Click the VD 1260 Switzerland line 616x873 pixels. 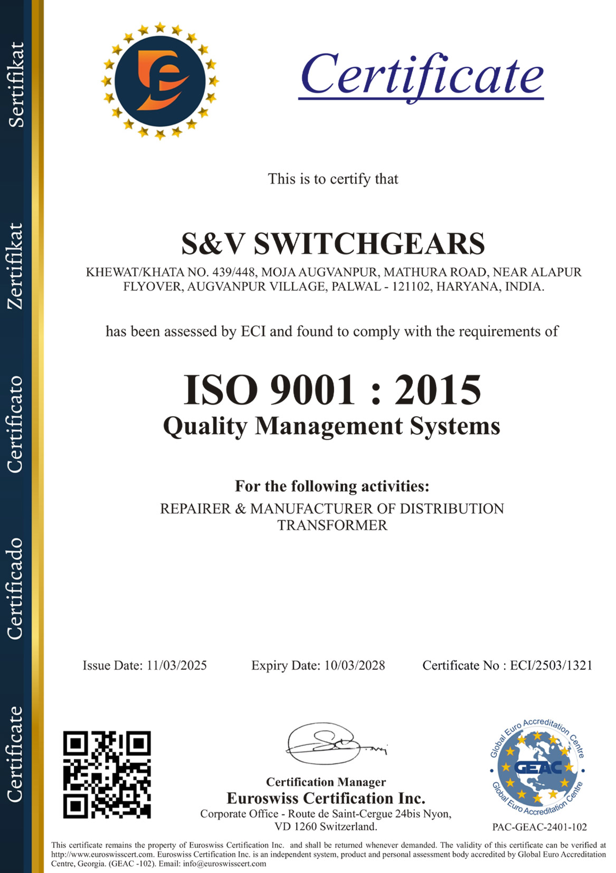(326, 827)
